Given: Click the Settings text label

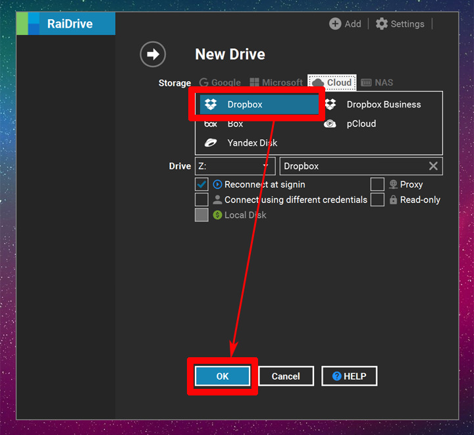Looking at the screenshot, I should pos(408,24).
